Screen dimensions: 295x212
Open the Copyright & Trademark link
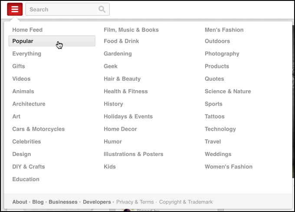(x=186, y=202)
